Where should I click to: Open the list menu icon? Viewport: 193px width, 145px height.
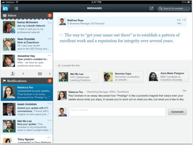pos(16,8)
